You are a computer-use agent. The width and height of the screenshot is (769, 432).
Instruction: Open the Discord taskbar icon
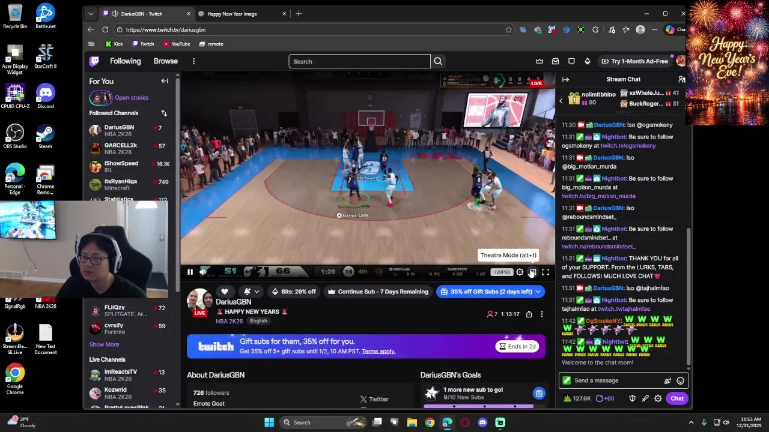(482, 422)
